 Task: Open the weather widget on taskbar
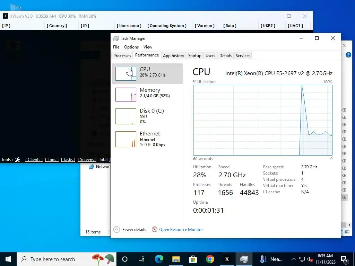point(271,259)
